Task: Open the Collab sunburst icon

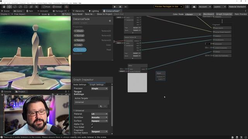Action: pyautogui.click(x=187, y=7)
